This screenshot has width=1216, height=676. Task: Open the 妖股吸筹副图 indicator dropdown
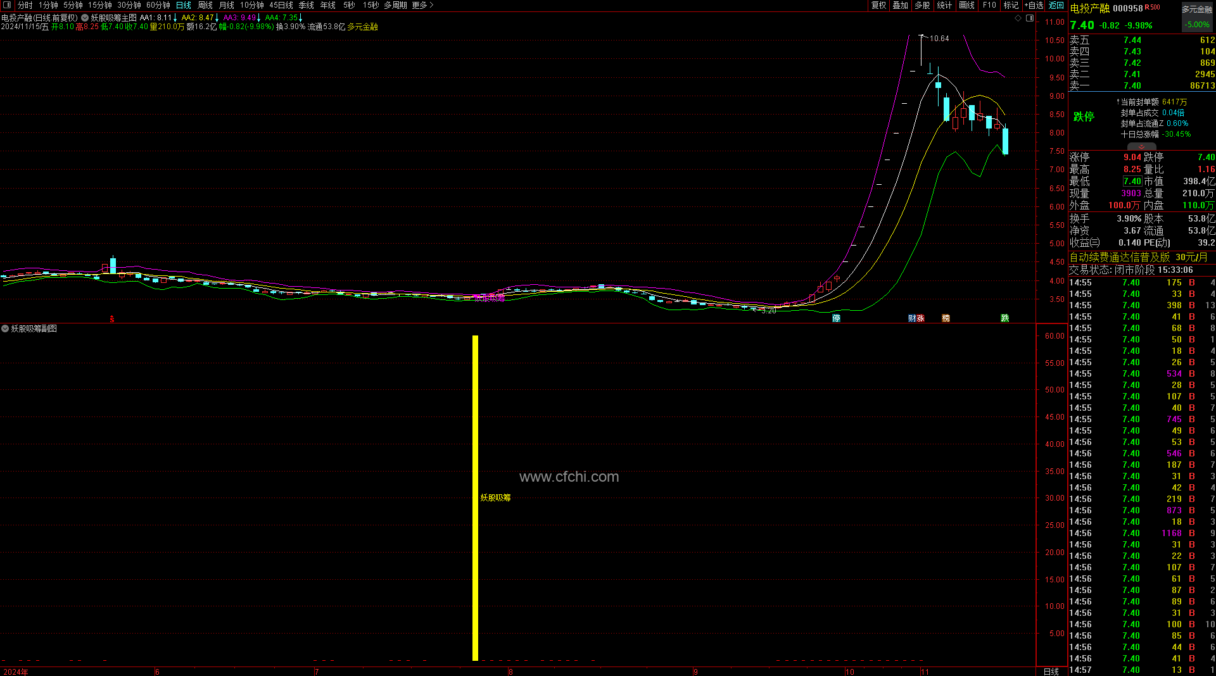click(x=5, y=329)
